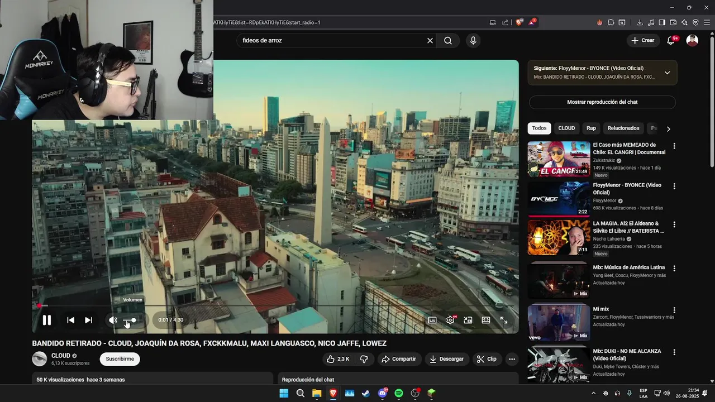Click the Suscribirme button
The height and width of the screenshot is (402, 715).
pos(120,359)
